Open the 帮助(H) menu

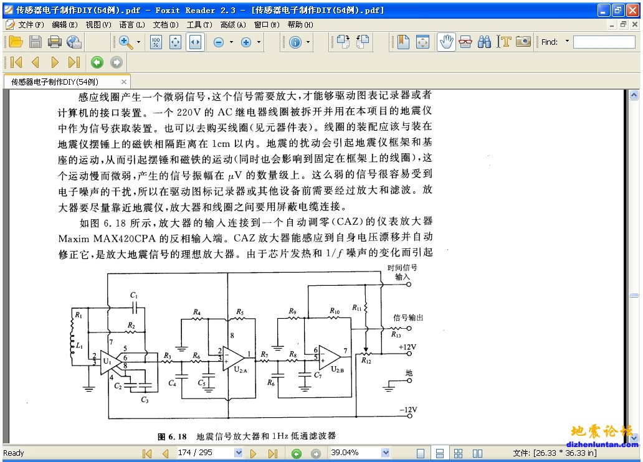300,25
